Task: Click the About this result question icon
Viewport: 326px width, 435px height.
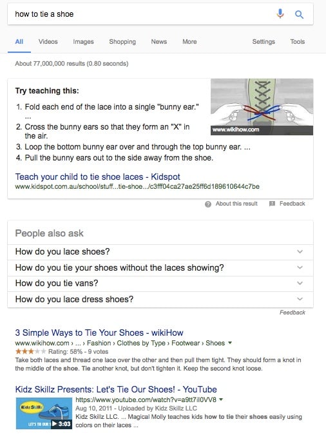Action: click(x=208, y=204)
